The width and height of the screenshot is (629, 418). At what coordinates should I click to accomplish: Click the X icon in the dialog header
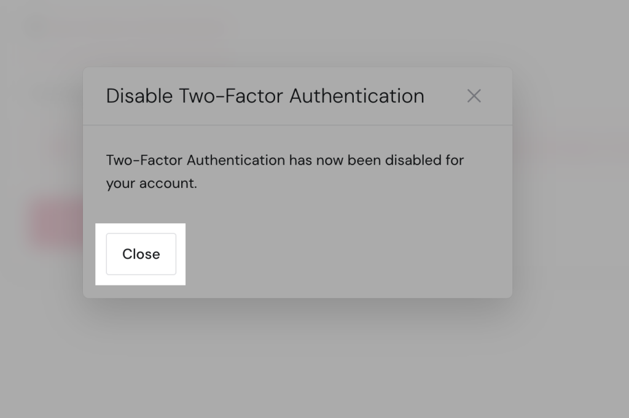click(x=474, y=96)
